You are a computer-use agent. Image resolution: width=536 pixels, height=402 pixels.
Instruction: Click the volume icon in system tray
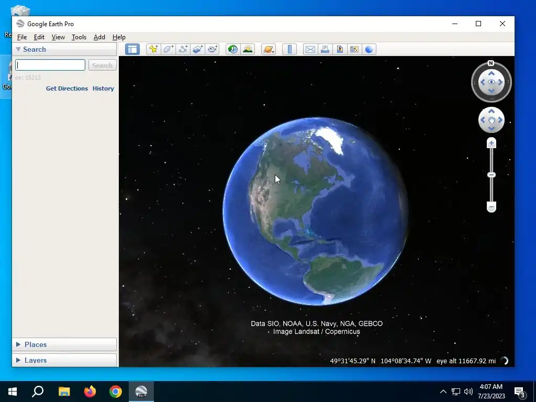click(x=468, y=392)
